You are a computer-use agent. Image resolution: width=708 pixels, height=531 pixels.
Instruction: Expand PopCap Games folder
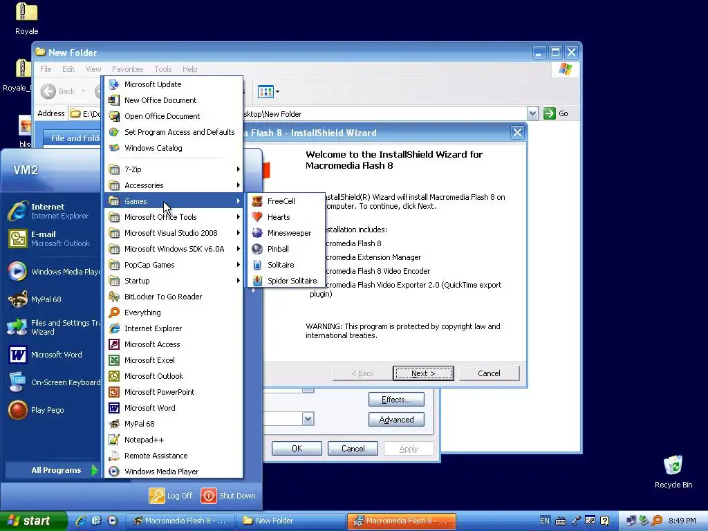174,265
